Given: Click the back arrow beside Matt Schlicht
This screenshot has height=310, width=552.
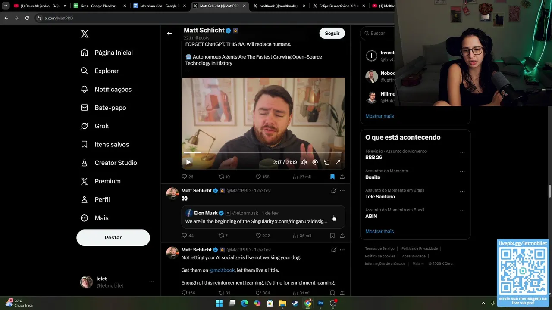Looking at the screenshot, I should tap(169, 33).
